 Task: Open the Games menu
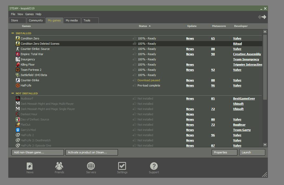pos(29,14)
